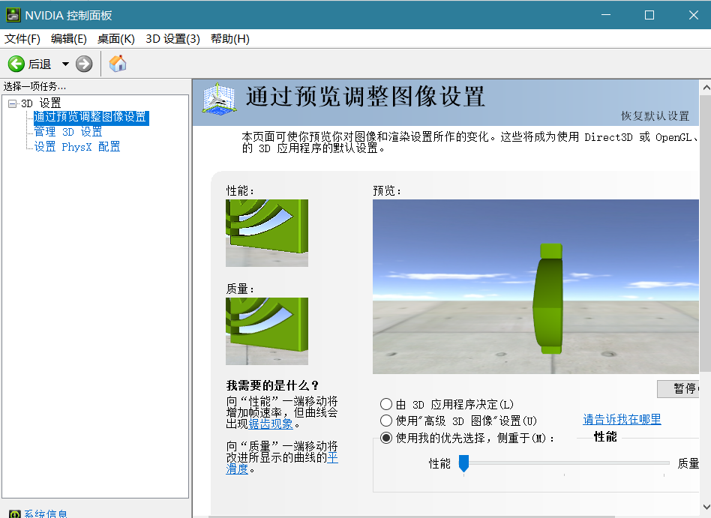Click the performance-quality slider handle

tap(463, 463)
